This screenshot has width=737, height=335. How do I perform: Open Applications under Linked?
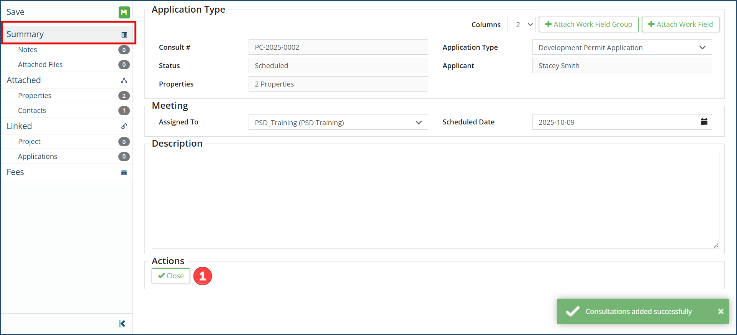(38, 157)
